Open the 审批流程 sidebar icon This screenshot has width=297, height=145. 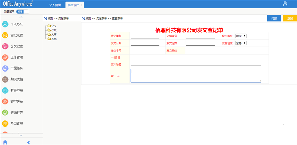pos(5,35)
